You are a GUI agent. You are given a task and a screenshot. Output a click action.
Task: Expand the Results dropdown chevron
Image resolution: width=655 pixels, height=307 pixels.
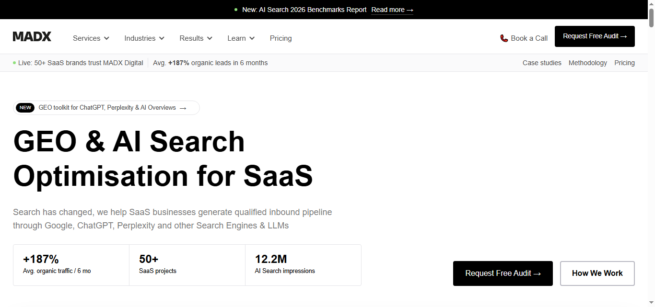pyautogui.click(x=210, y=38)
